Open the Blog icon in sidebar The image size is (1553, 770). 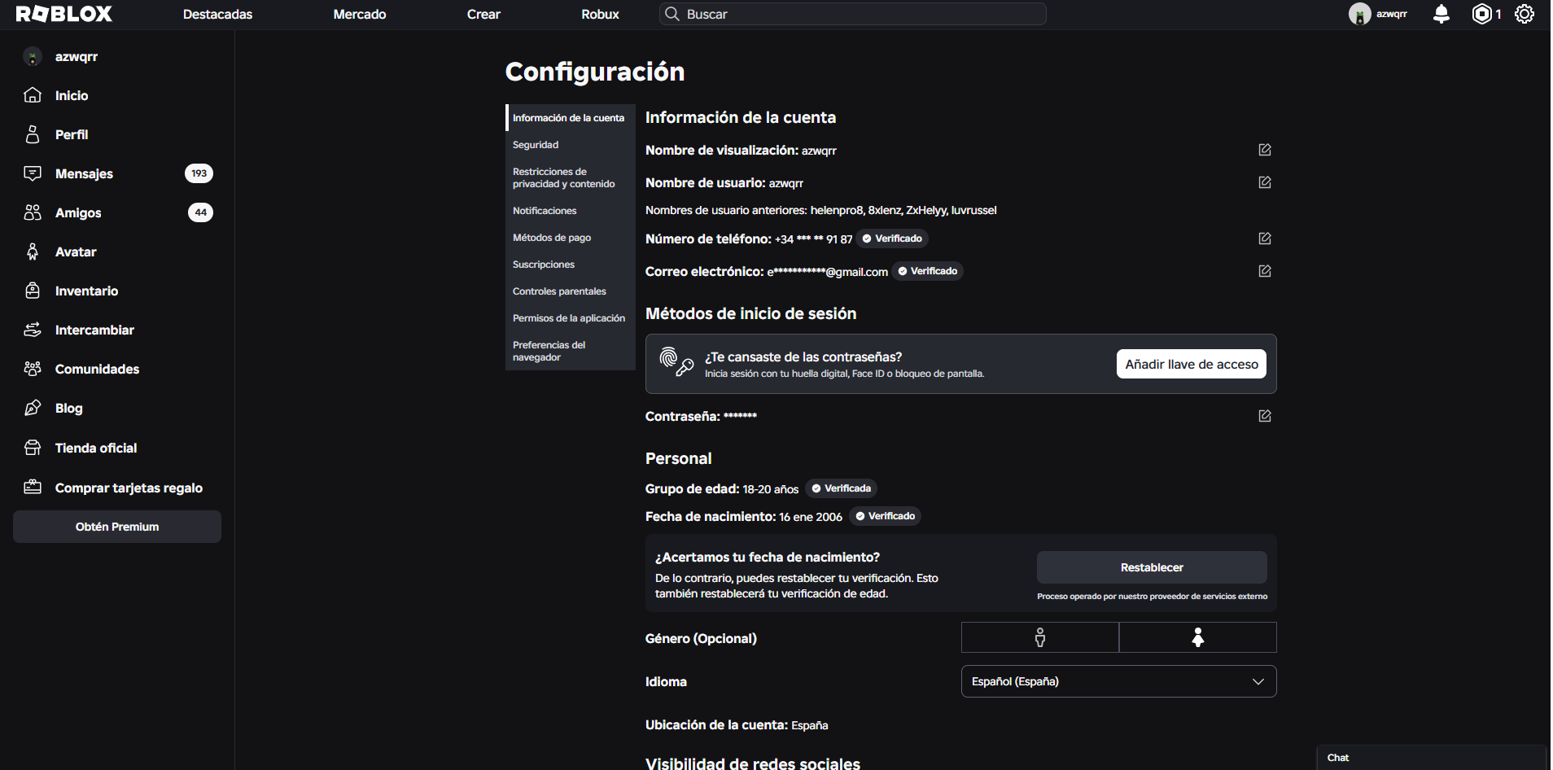(33, 408)
